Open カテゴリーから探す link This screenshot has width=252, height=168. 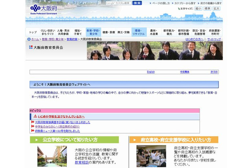point(185,3)
